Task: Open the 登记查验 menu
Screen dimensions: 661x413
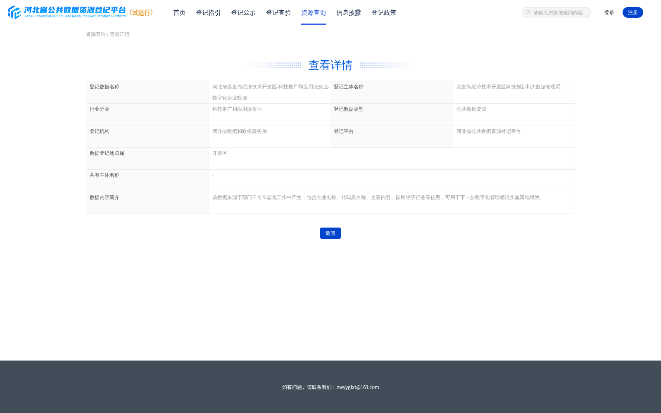Action: pos(278,13)
